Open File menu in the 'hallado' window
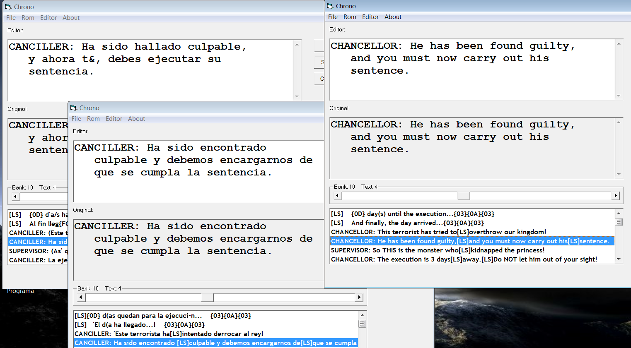Viewport: 631px width, 348px height. pos(11,18)
